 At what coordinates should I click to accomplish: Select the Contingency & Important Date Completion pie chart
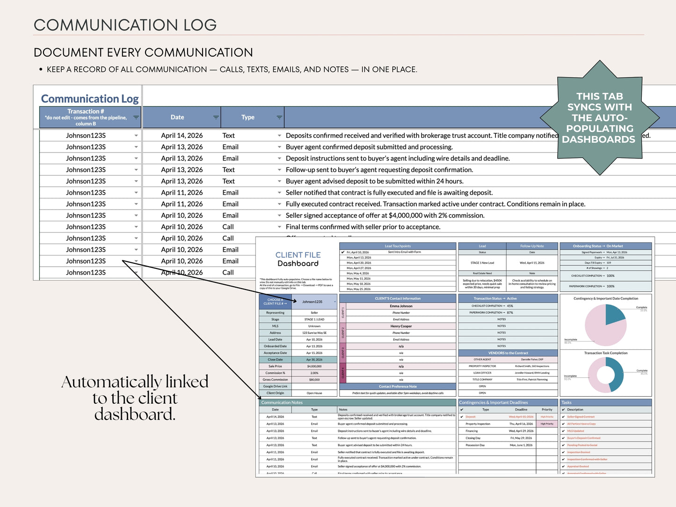point(606,325)
